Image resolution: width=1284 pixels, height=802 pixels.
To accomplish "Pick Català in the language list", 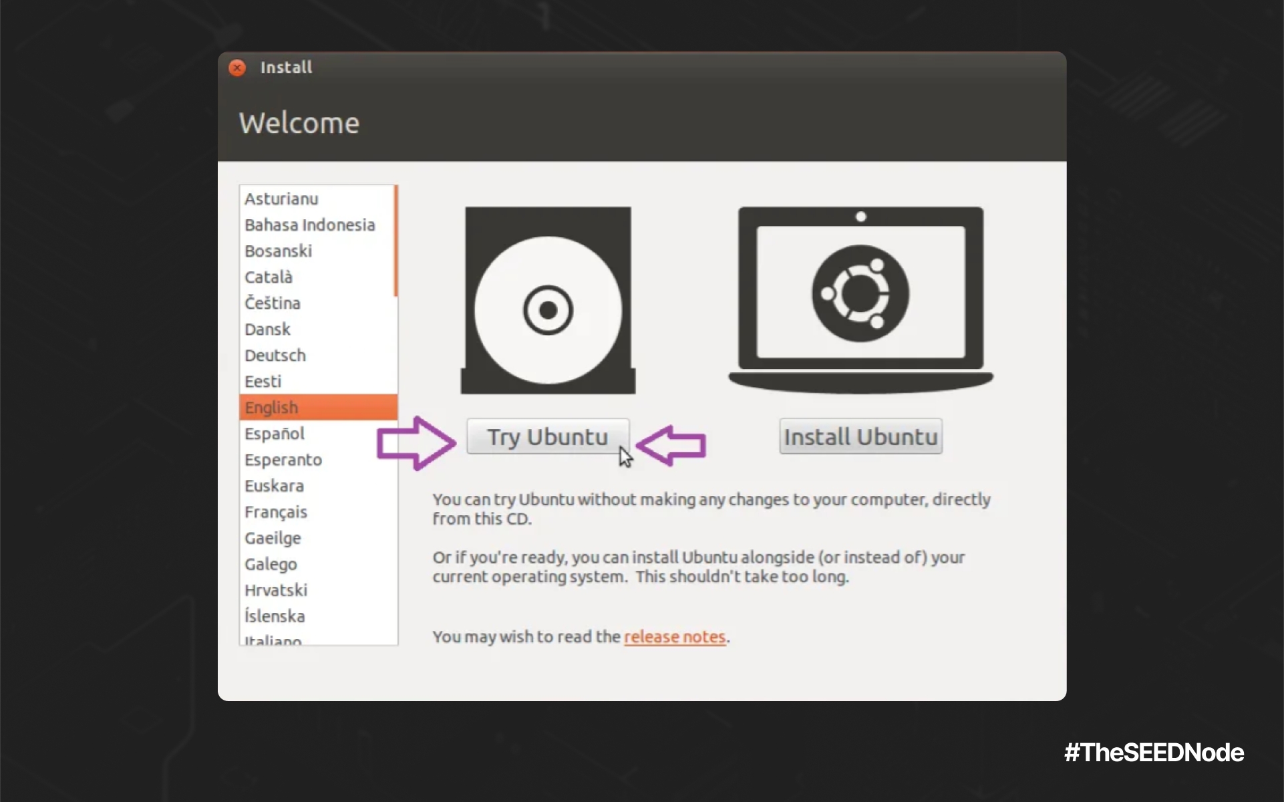I will [269, 277].
